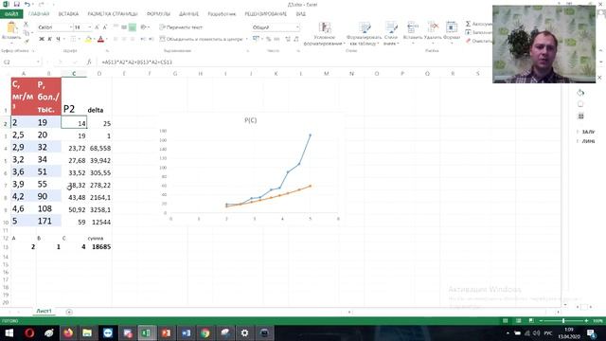
Task: Click the Paste (Вставить) clipboard icon
Action: pos(11,28)
